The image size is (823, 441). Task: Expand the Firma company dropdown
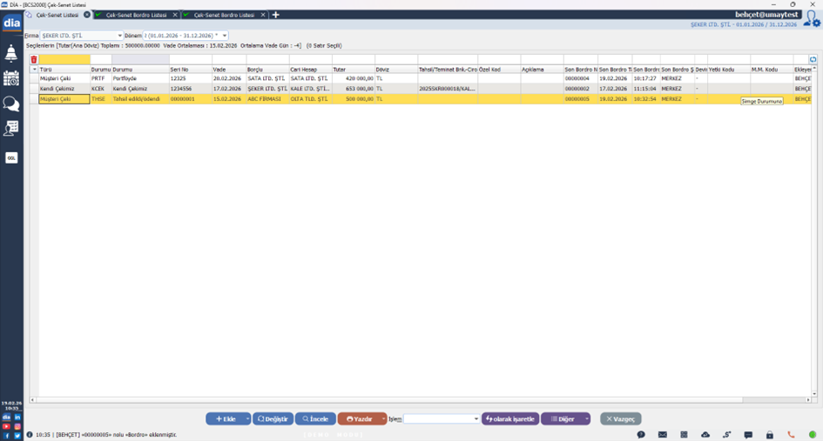pos(119,36)
